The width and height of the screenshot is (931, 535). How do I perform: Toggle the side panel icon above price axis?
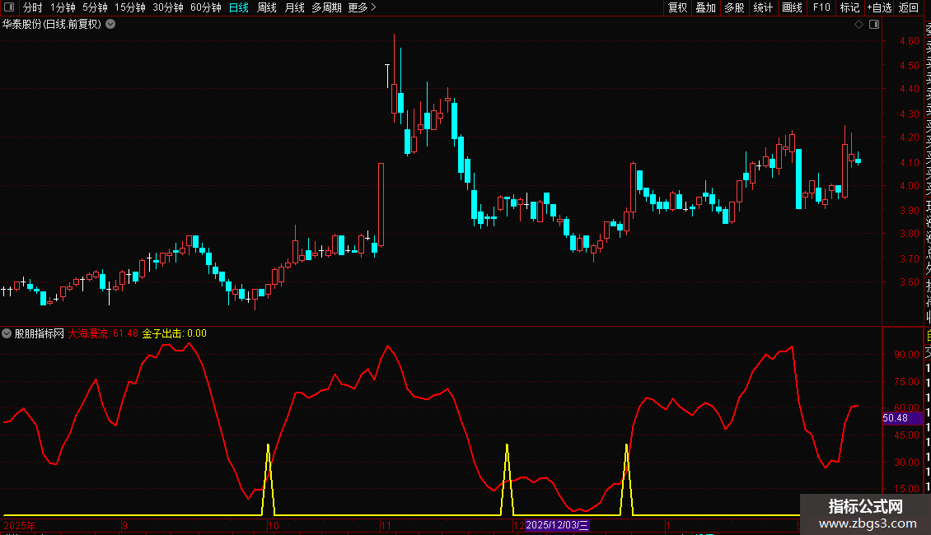[x=874, y=25]
